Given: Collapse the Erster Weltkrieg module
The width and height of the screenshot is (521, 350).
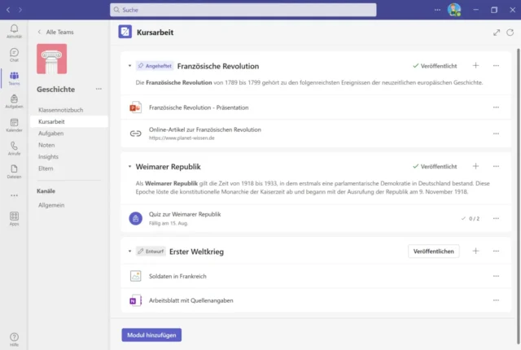Looking at the screenshot, I should [129, 252].
